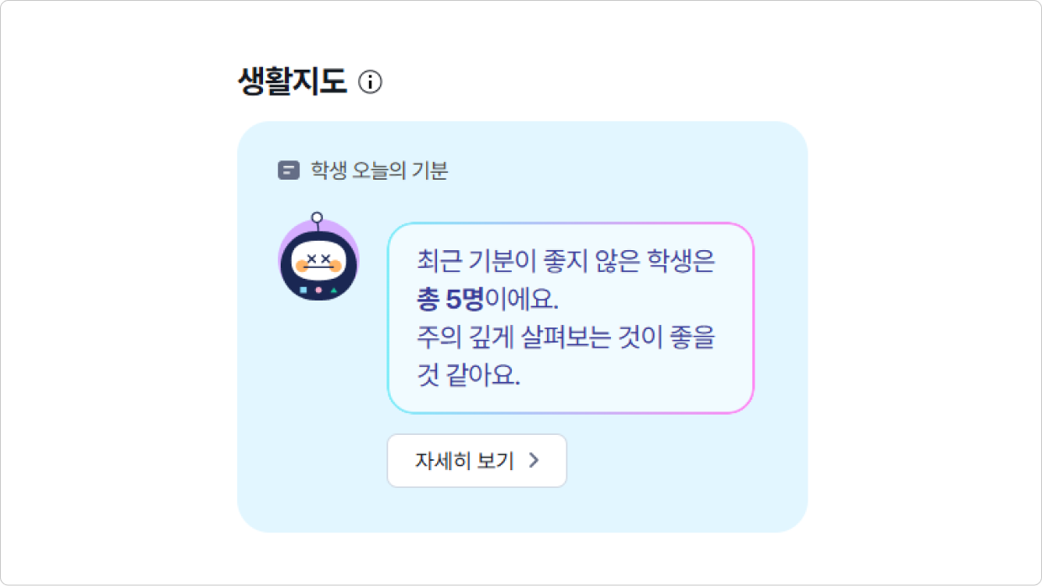Image resolution: width=1042 pixels, height=586 pixels.
Task: Select the 생활지도 section heading
Action: [292, 82]
